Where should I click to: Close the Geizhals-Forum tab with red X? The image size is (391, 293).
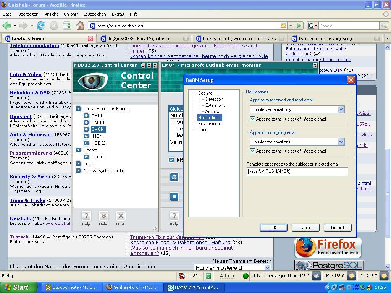click(x=90, y=39)
